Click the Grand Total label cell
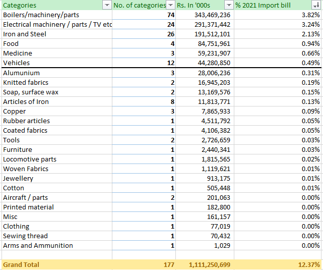Viewport: 323px width, 270px height. tap(57, 264)
